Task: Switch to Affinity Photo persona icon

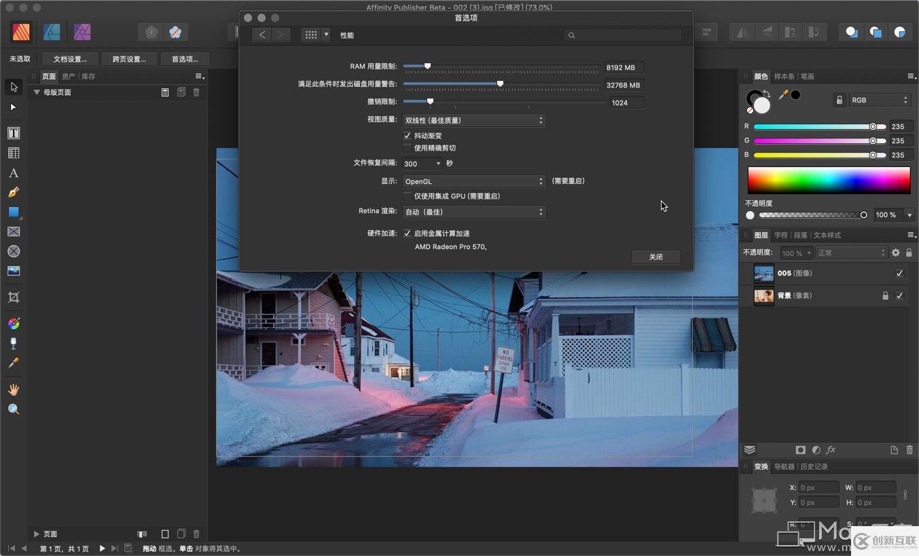Action: pyautogui.click(x=82, y=32)
